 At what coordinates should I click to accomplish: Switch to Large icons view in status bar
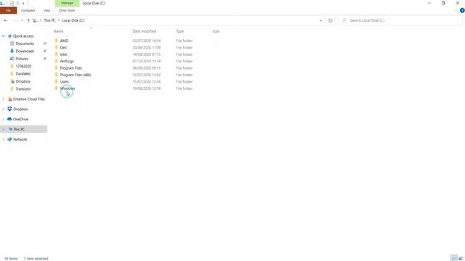click(x=461, y=258)
